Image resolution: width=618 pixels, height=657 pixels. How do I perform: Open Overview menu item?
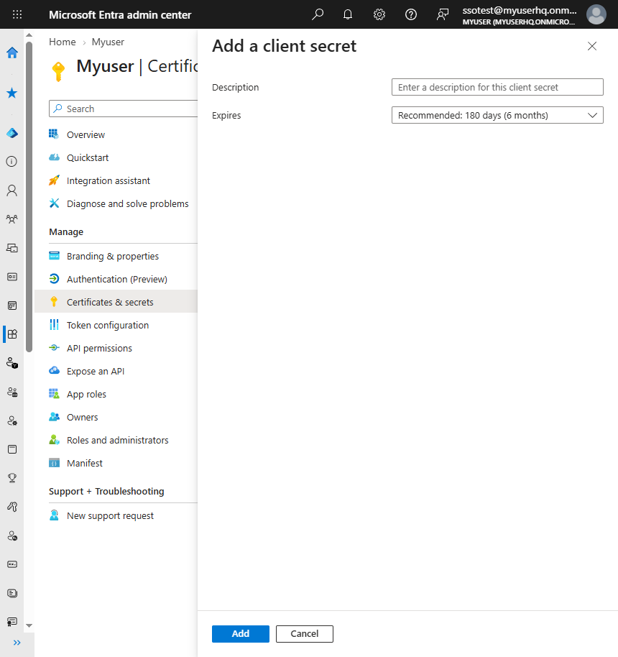[86, 135]
